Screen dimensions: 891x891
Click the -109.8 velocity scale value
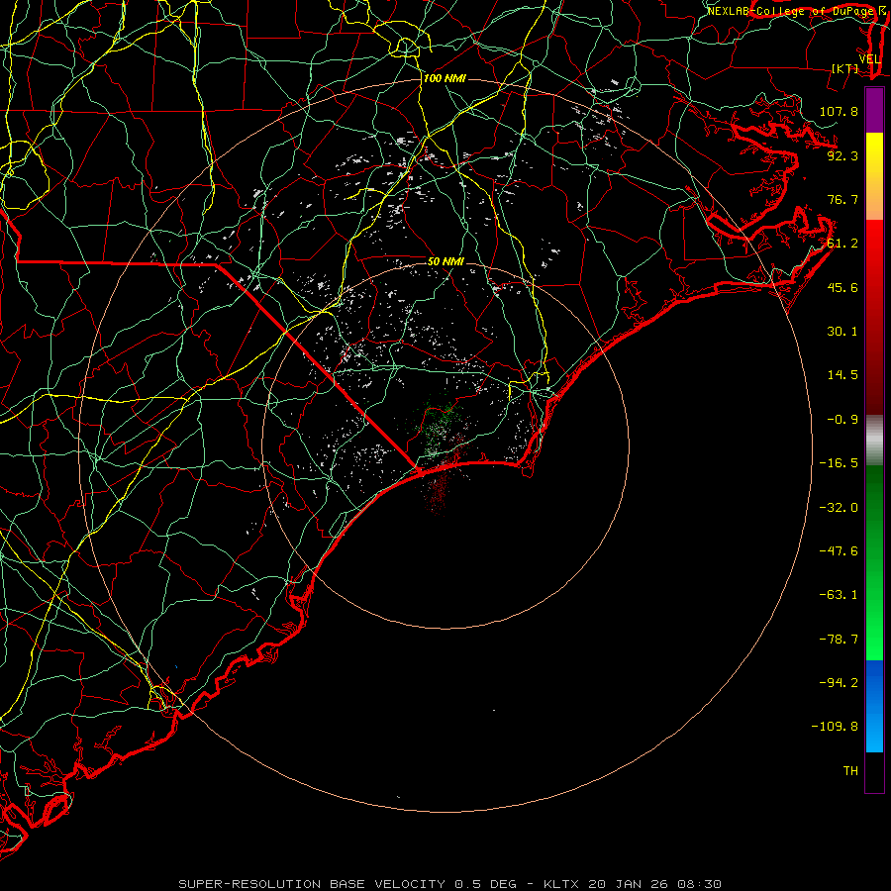pos(835,727)
